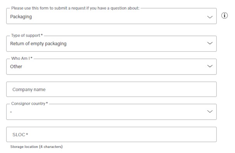Screen dimensions: 235x153
Task: Change the 'Other' selection in Who Am I
Action: pos(16,66)
